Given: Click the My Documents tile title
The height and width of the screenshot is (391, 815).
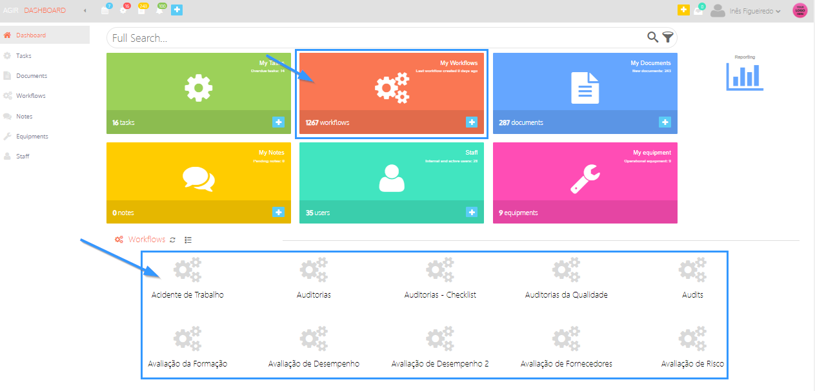Looking at the screenshot, I should [x=650, y=63].
